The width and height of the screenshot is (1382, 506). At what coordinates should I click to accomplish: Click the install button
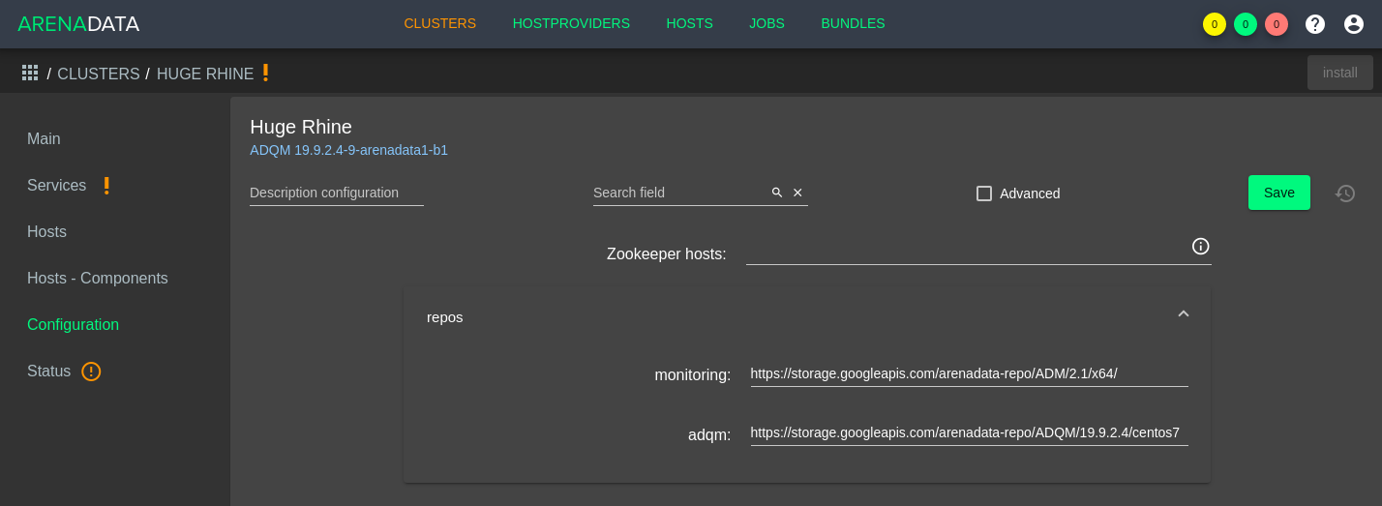tap(1340, 73)
